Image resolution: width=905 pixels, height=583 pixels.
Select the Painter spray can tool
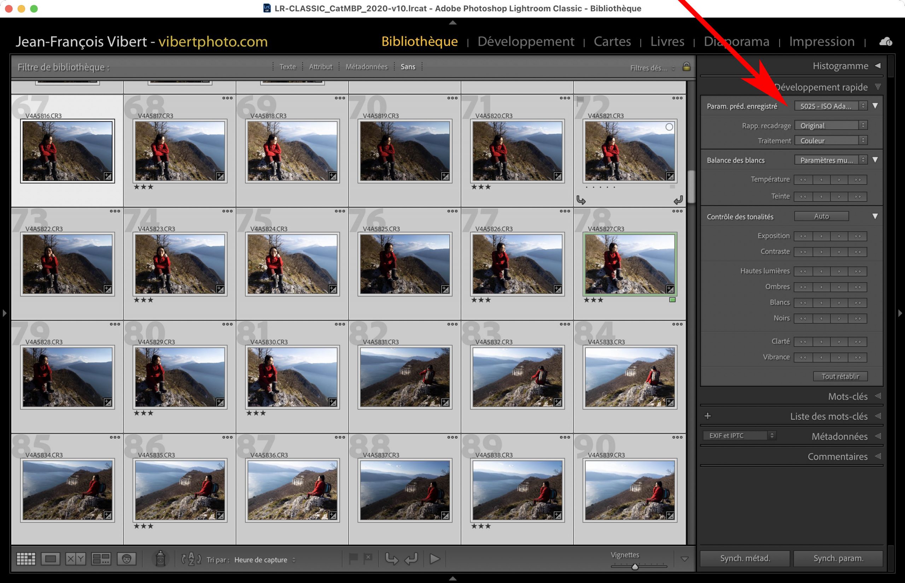160,559
